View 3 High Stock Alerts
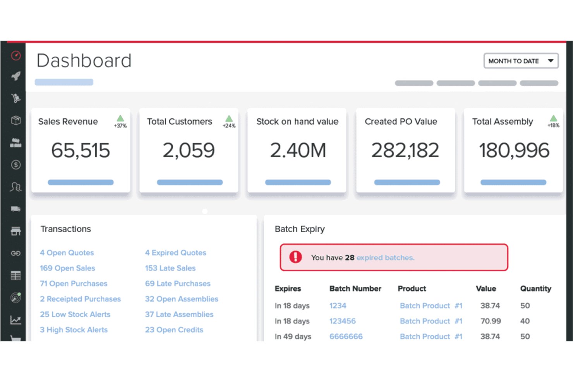 (74, 330)
